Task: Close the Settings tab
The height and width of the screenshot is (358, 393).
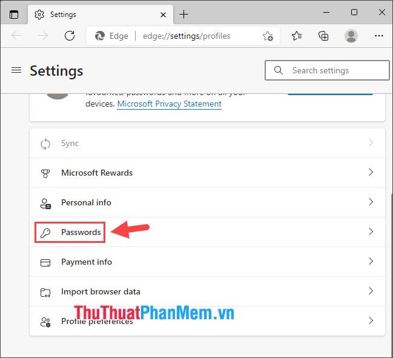Action: pyautogui.click(x=163, y=15)
